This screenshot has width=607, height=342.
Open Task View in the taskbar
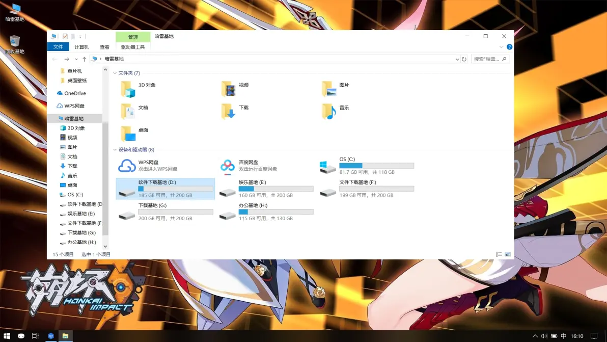(x=35, y=336)
